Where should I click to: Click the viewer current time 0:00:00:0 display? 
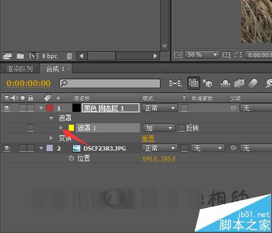pos(259,55)
